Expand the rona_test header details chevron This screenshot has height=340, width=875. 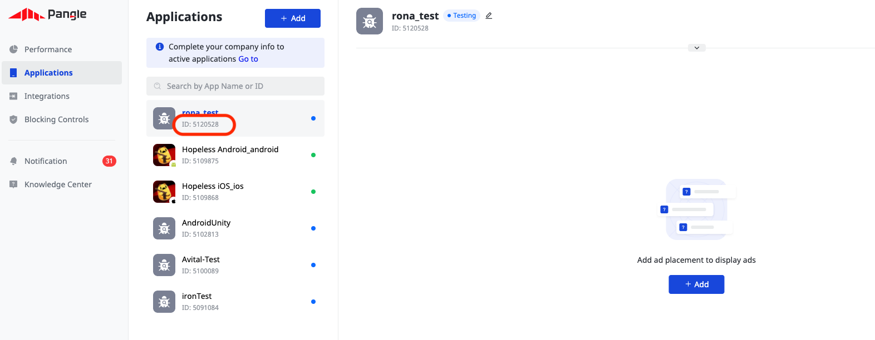(696, 48)
